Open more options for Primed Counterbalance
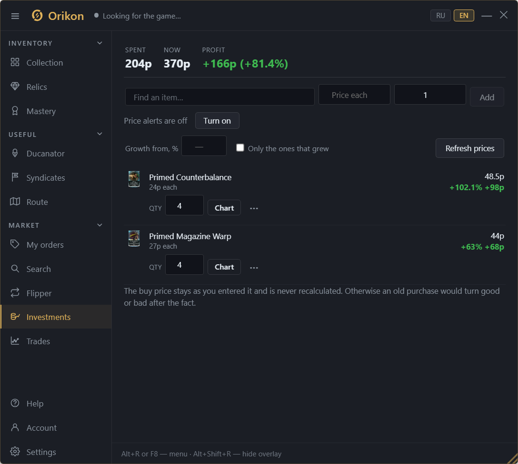This screenshot has width=518, height=464. [x=254, y=208]
